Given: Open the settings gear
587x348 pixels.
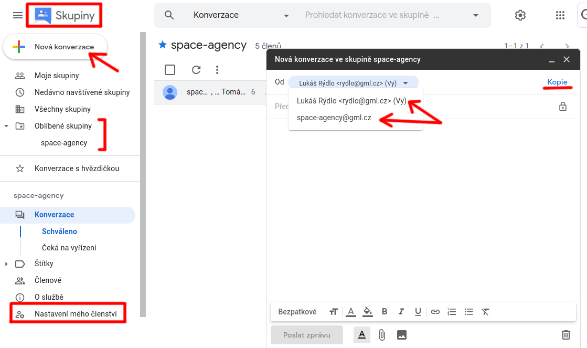Looking at the screenshot, I should tap(520, 15).
